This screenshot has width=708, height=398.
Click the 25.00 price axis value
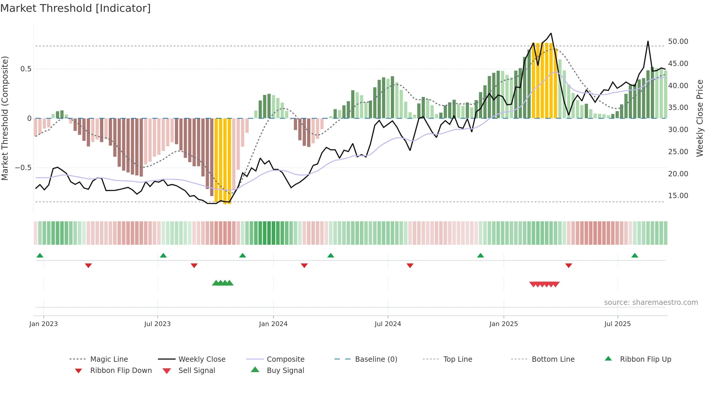point(678,152)
